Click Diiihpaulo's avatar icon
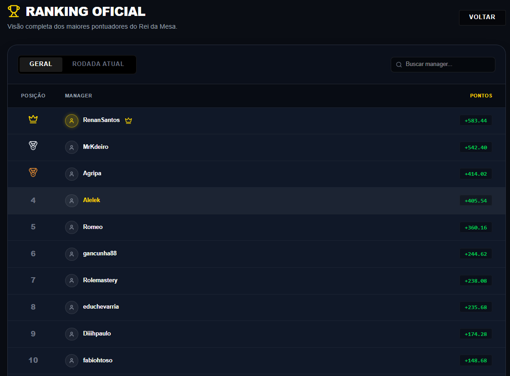Viewport: 510px width, 376px height. 71,334
